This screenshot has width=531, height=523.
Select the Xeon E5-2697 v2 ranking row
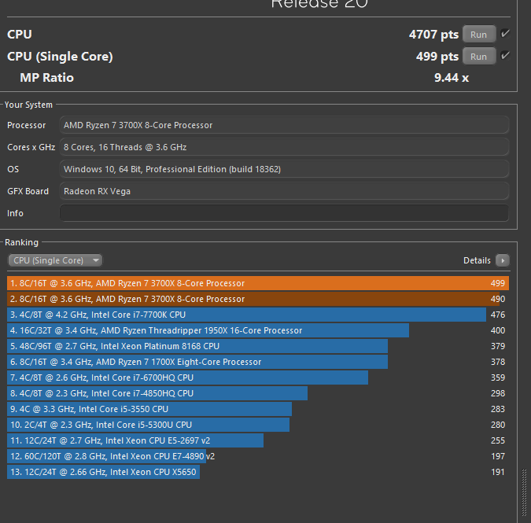258,440
